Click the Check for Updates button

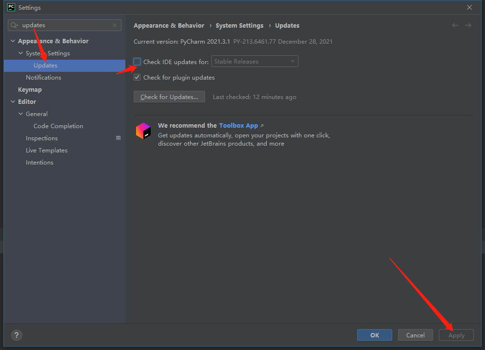tap(169, 97)
